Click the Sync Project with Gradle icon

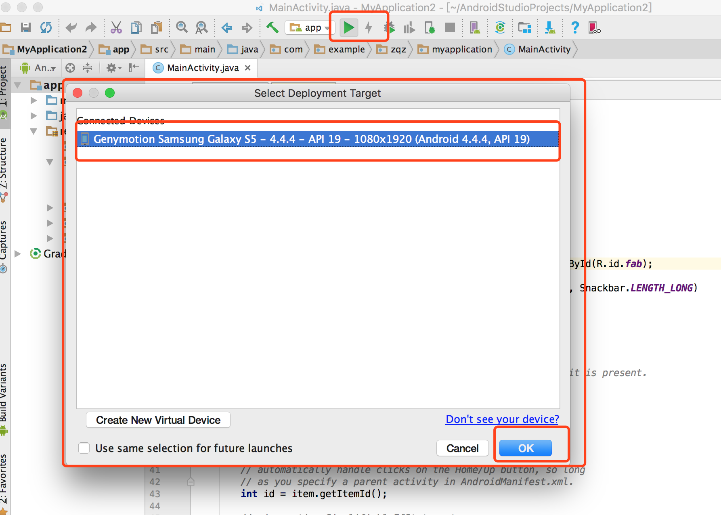point(500,27)
